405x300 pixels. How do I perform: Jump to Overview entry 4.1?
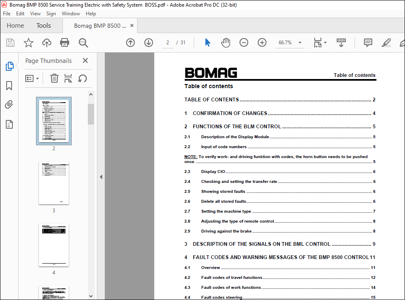[x=280, y=268]
